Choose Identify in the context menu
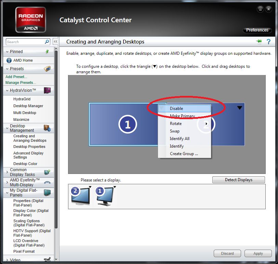 click(184, 146)
